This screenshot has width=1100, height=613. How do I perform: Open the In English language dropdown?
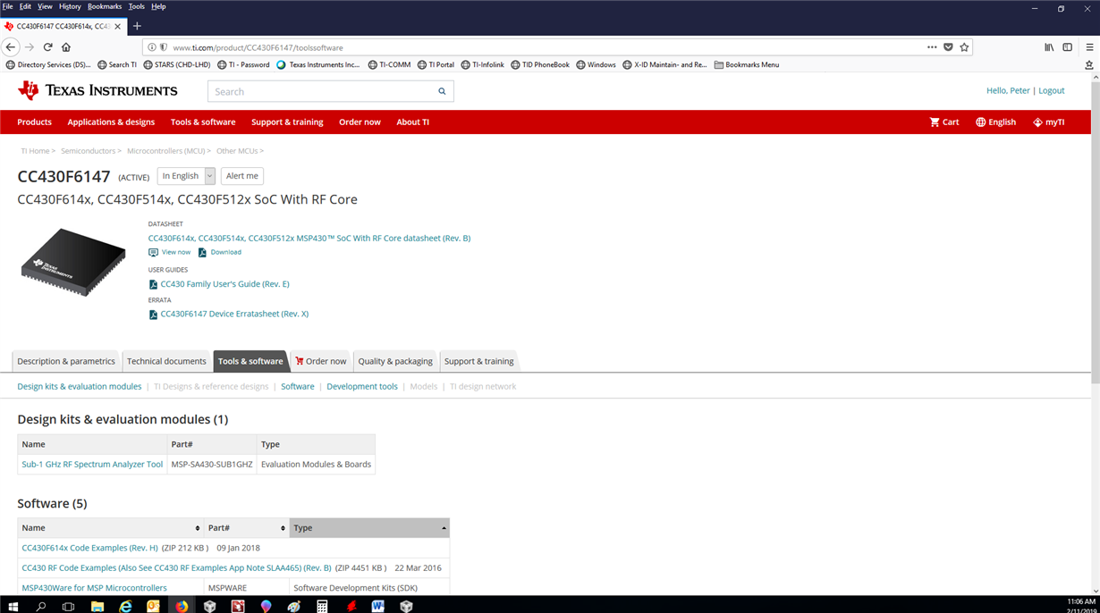(186, 176)
